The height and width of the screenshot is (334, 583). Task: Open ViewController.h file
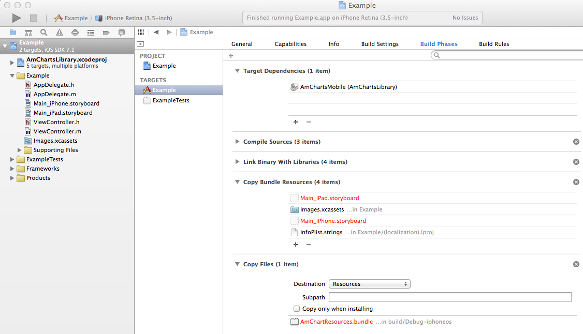coord(56,122)
